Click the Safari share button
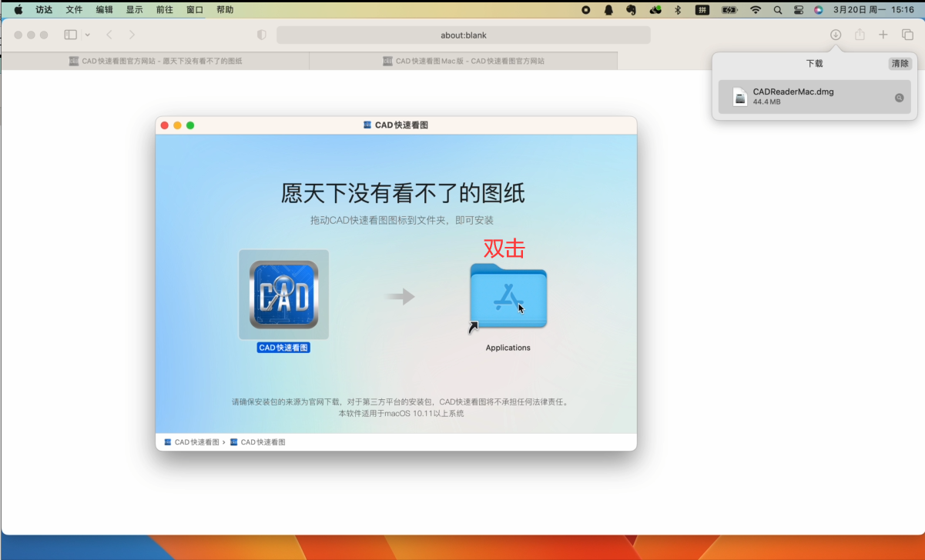Image resolution: width=925 pixels, height=560 pixels. [x=860, y=35]
